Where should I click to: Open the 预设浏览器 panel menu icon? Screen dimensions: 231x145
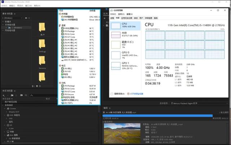(14, 91)
